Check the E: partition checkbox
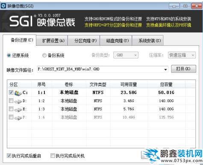 (11, 109)
